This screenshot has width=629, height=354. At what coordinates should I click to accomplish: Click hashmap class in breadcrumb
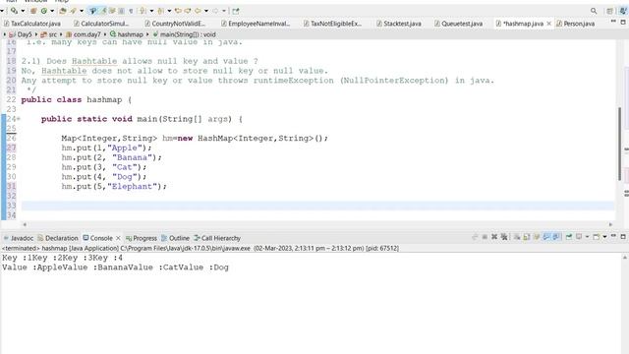[x=127, y=34]
